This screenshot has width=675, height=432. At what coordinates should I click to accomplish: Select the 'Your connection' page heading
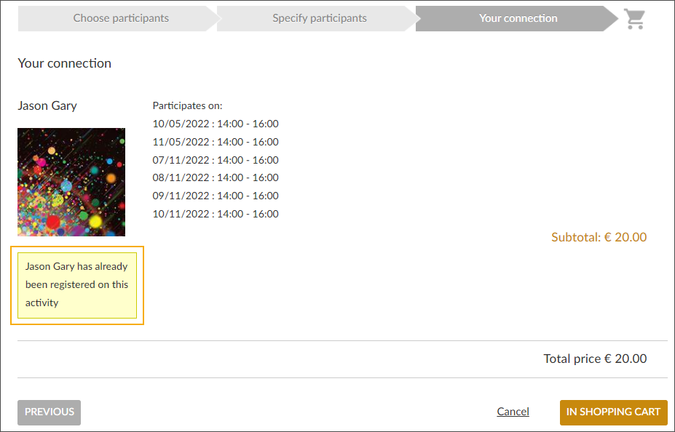(x=64, y=63)
